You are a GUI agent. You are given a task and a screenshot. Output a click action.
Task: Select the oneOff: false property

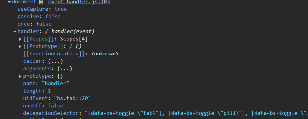pos(43,106)
